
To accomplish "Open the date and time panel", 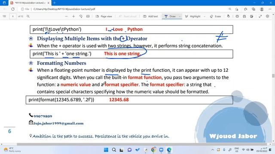I will coord(262,150).
